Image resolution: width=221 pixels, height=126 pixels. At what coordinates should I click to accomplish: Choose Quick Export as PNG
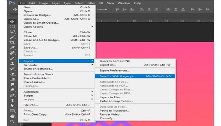135,61
